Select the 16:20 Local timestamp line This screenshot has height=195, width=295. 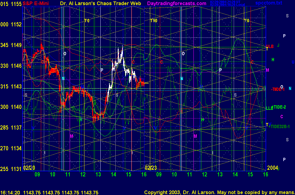(227, 4)
